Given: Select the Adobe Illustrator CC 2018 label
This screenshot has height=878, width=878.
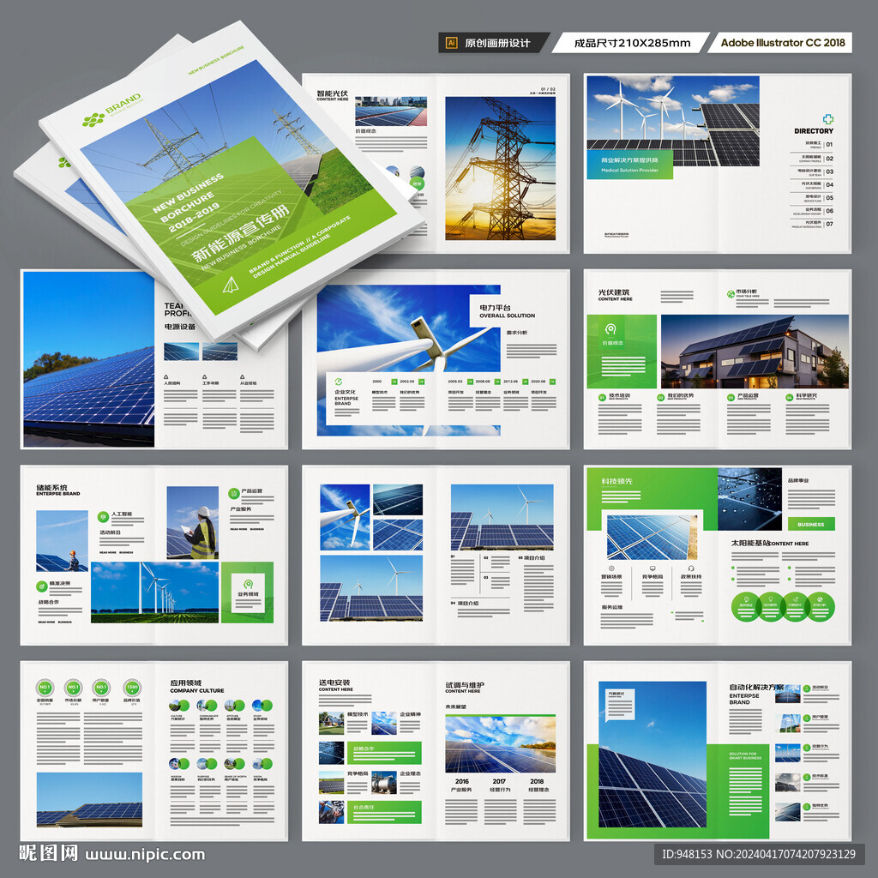Looking at the screenshot, I should click(x=783, y=43).
